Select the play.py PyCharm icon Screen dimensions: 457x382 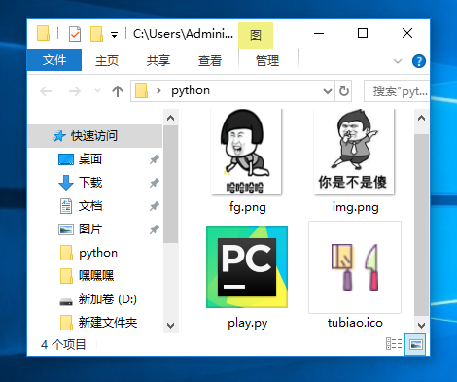click(x=247, y=267)
